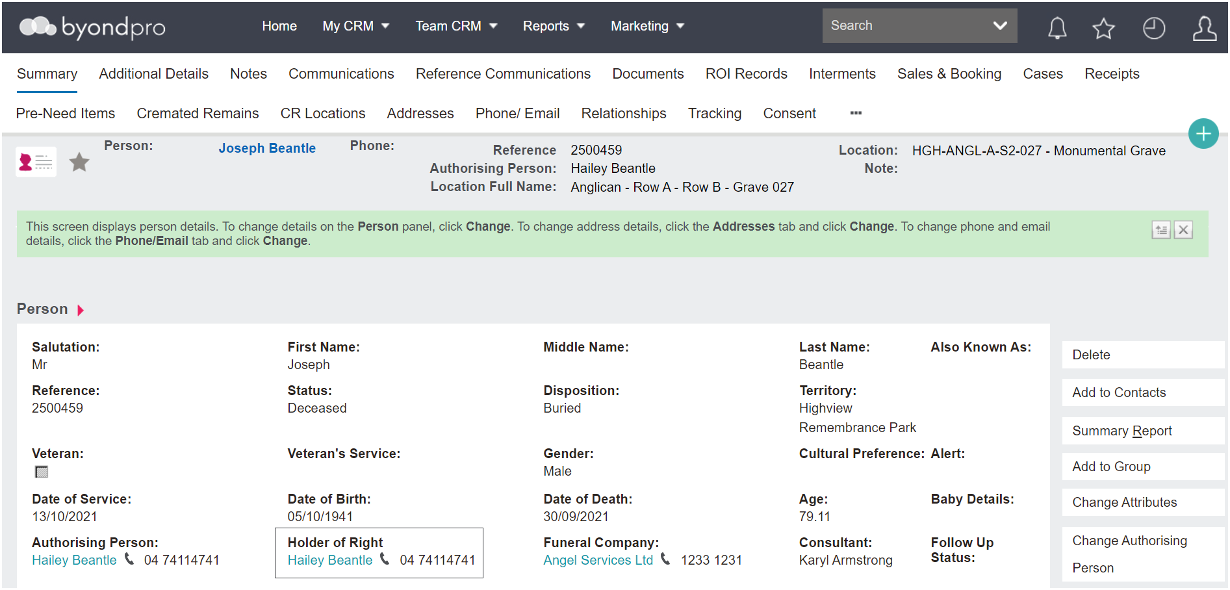Click the Add to Contacts button

[1143, 392]
